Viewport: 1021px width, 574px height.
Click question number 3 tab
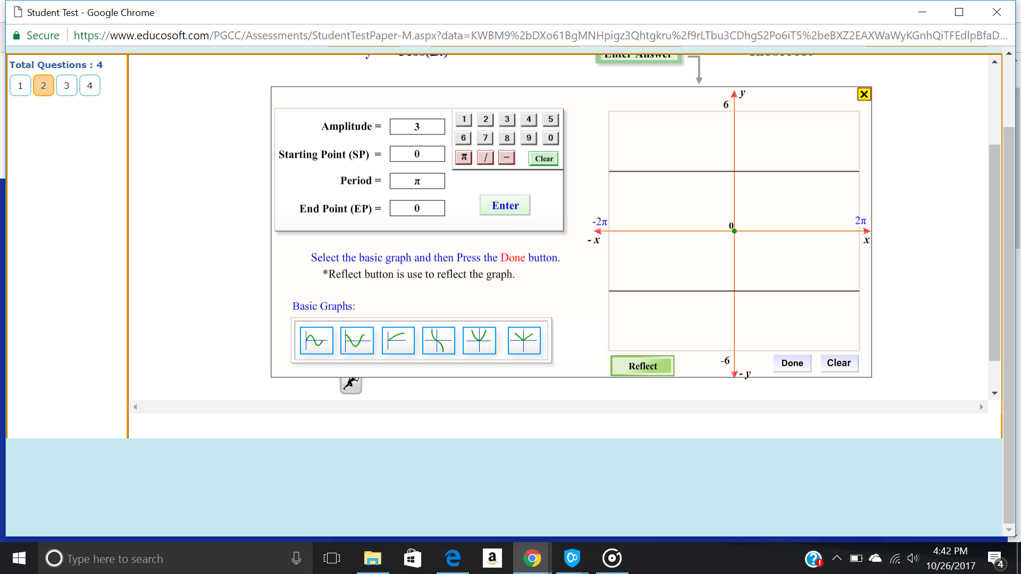65,85
